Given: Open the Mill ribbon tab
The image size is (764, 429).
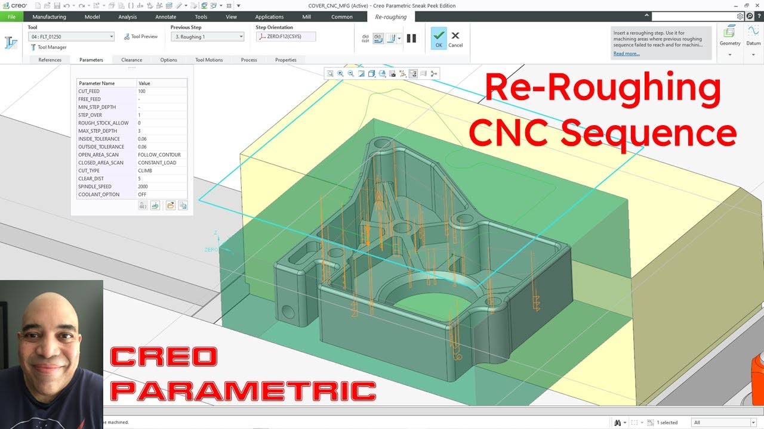Looking at the screenshot, I should point(306,17).
